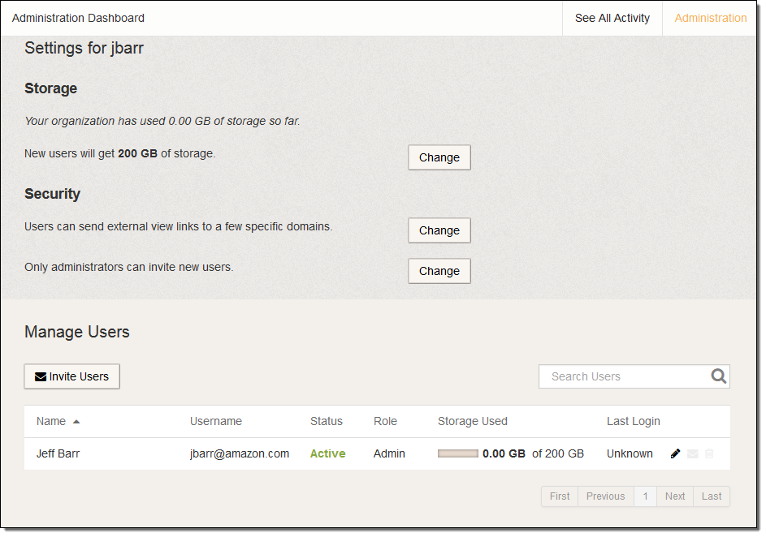
Task: Click the Jeff Barr name cell
Action: coord(58,453)
